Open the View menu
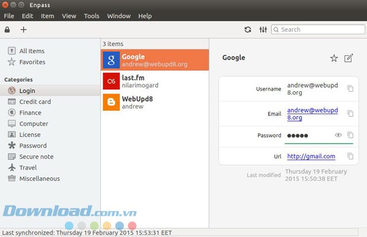Image resolution: width=367 pixels, height=237 pixels. point(69,16)
